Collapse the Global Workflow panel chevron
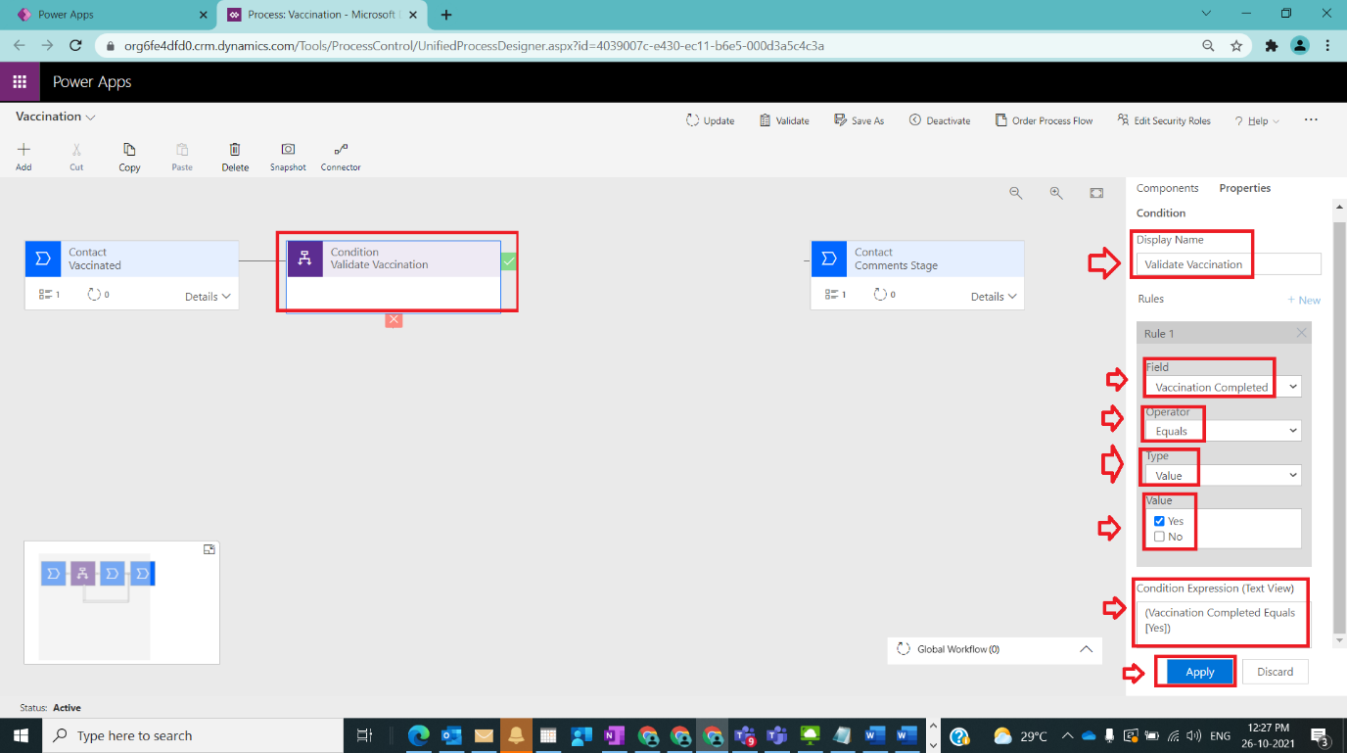 coord(1086,649)
